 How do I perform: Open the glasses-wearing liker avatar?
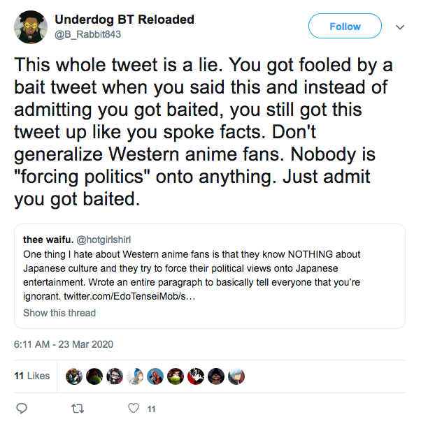point(115,376)
